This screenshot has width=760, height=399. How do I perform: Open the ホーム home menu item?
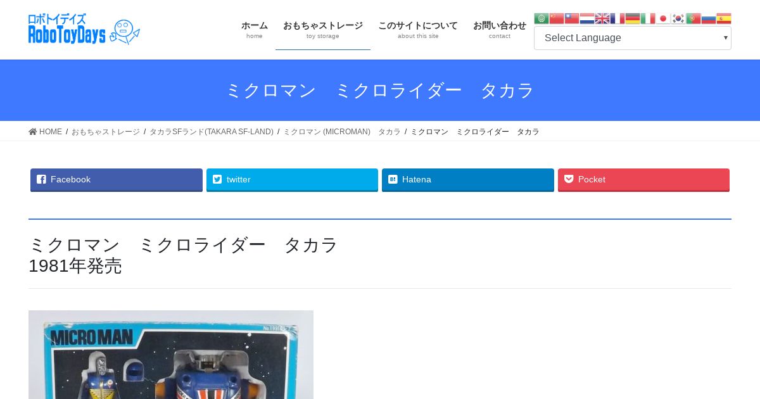[x=255, y=30]
